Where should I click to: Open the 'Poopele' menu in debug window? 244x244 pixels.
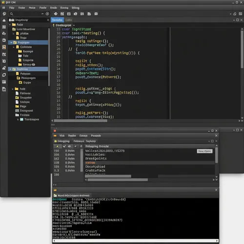[96, 136]
